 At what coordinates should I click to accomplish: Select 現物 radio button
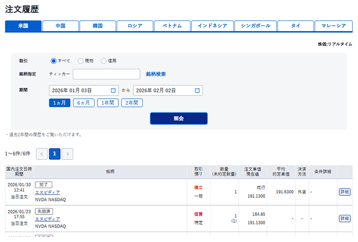(x=80, y=61)
